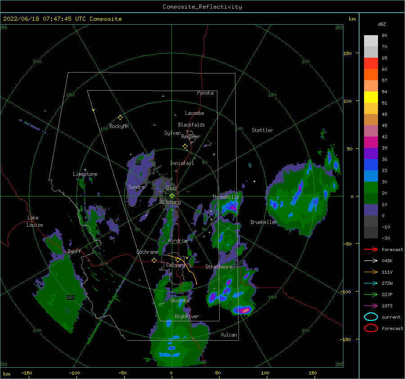405x379 pixels.
Task: Click the green 22JP arrow in legend
Action: tap(371, 294)
